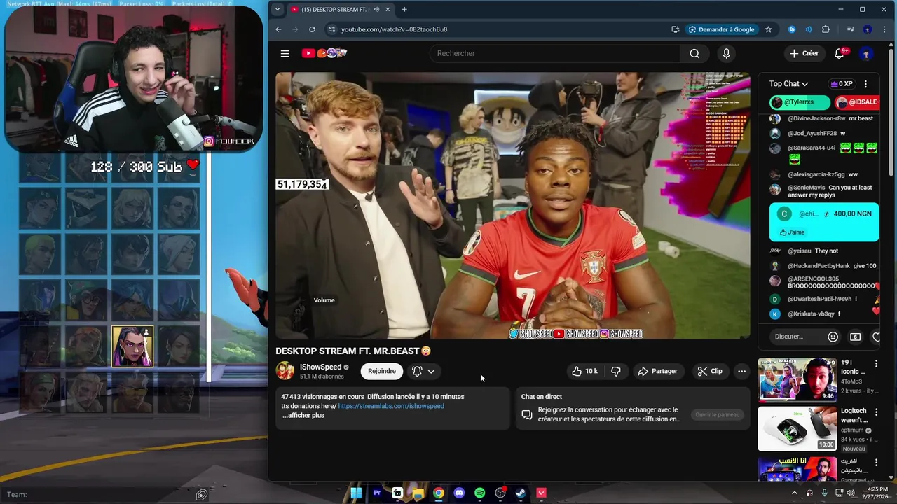
Task: Send a Super Chat via dollar icon
Action: tap(855, 337)
